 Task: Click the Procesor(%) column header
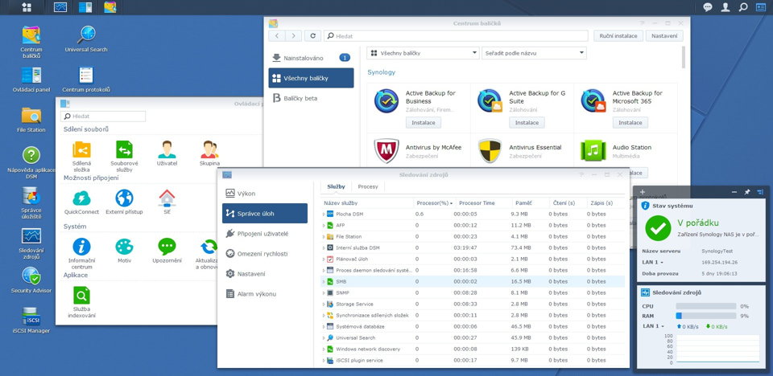pyautogui.click(x=433, y=202)
